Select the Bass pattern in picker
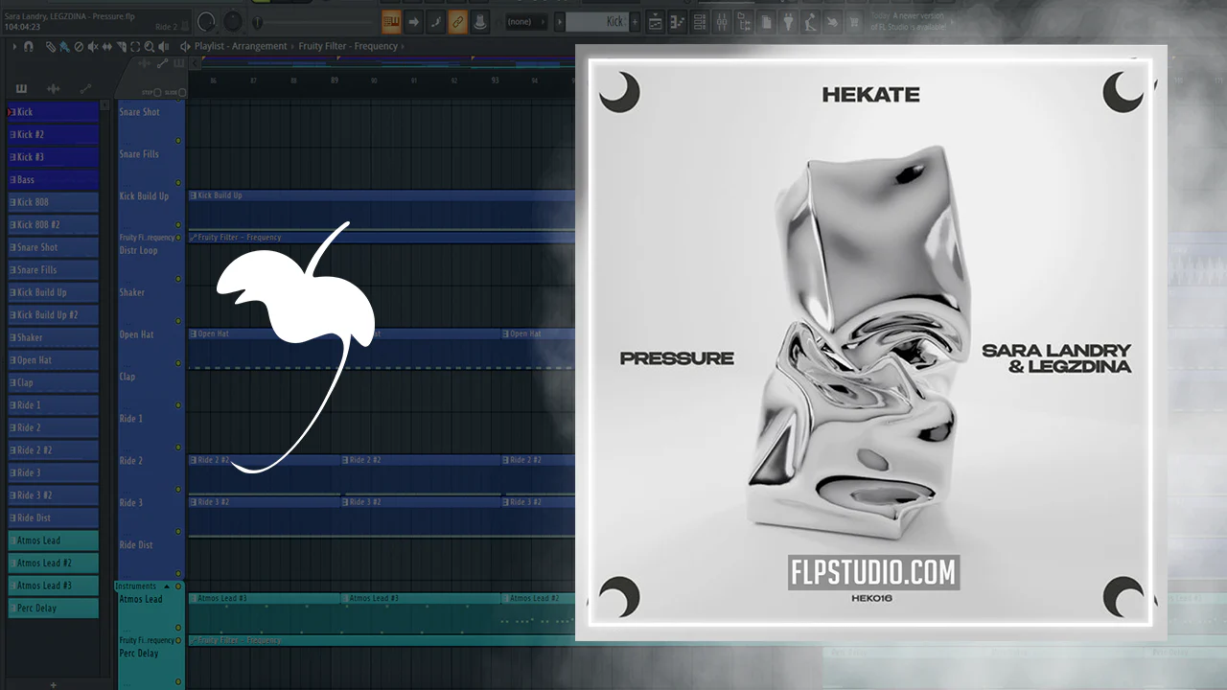 (53, 180)
